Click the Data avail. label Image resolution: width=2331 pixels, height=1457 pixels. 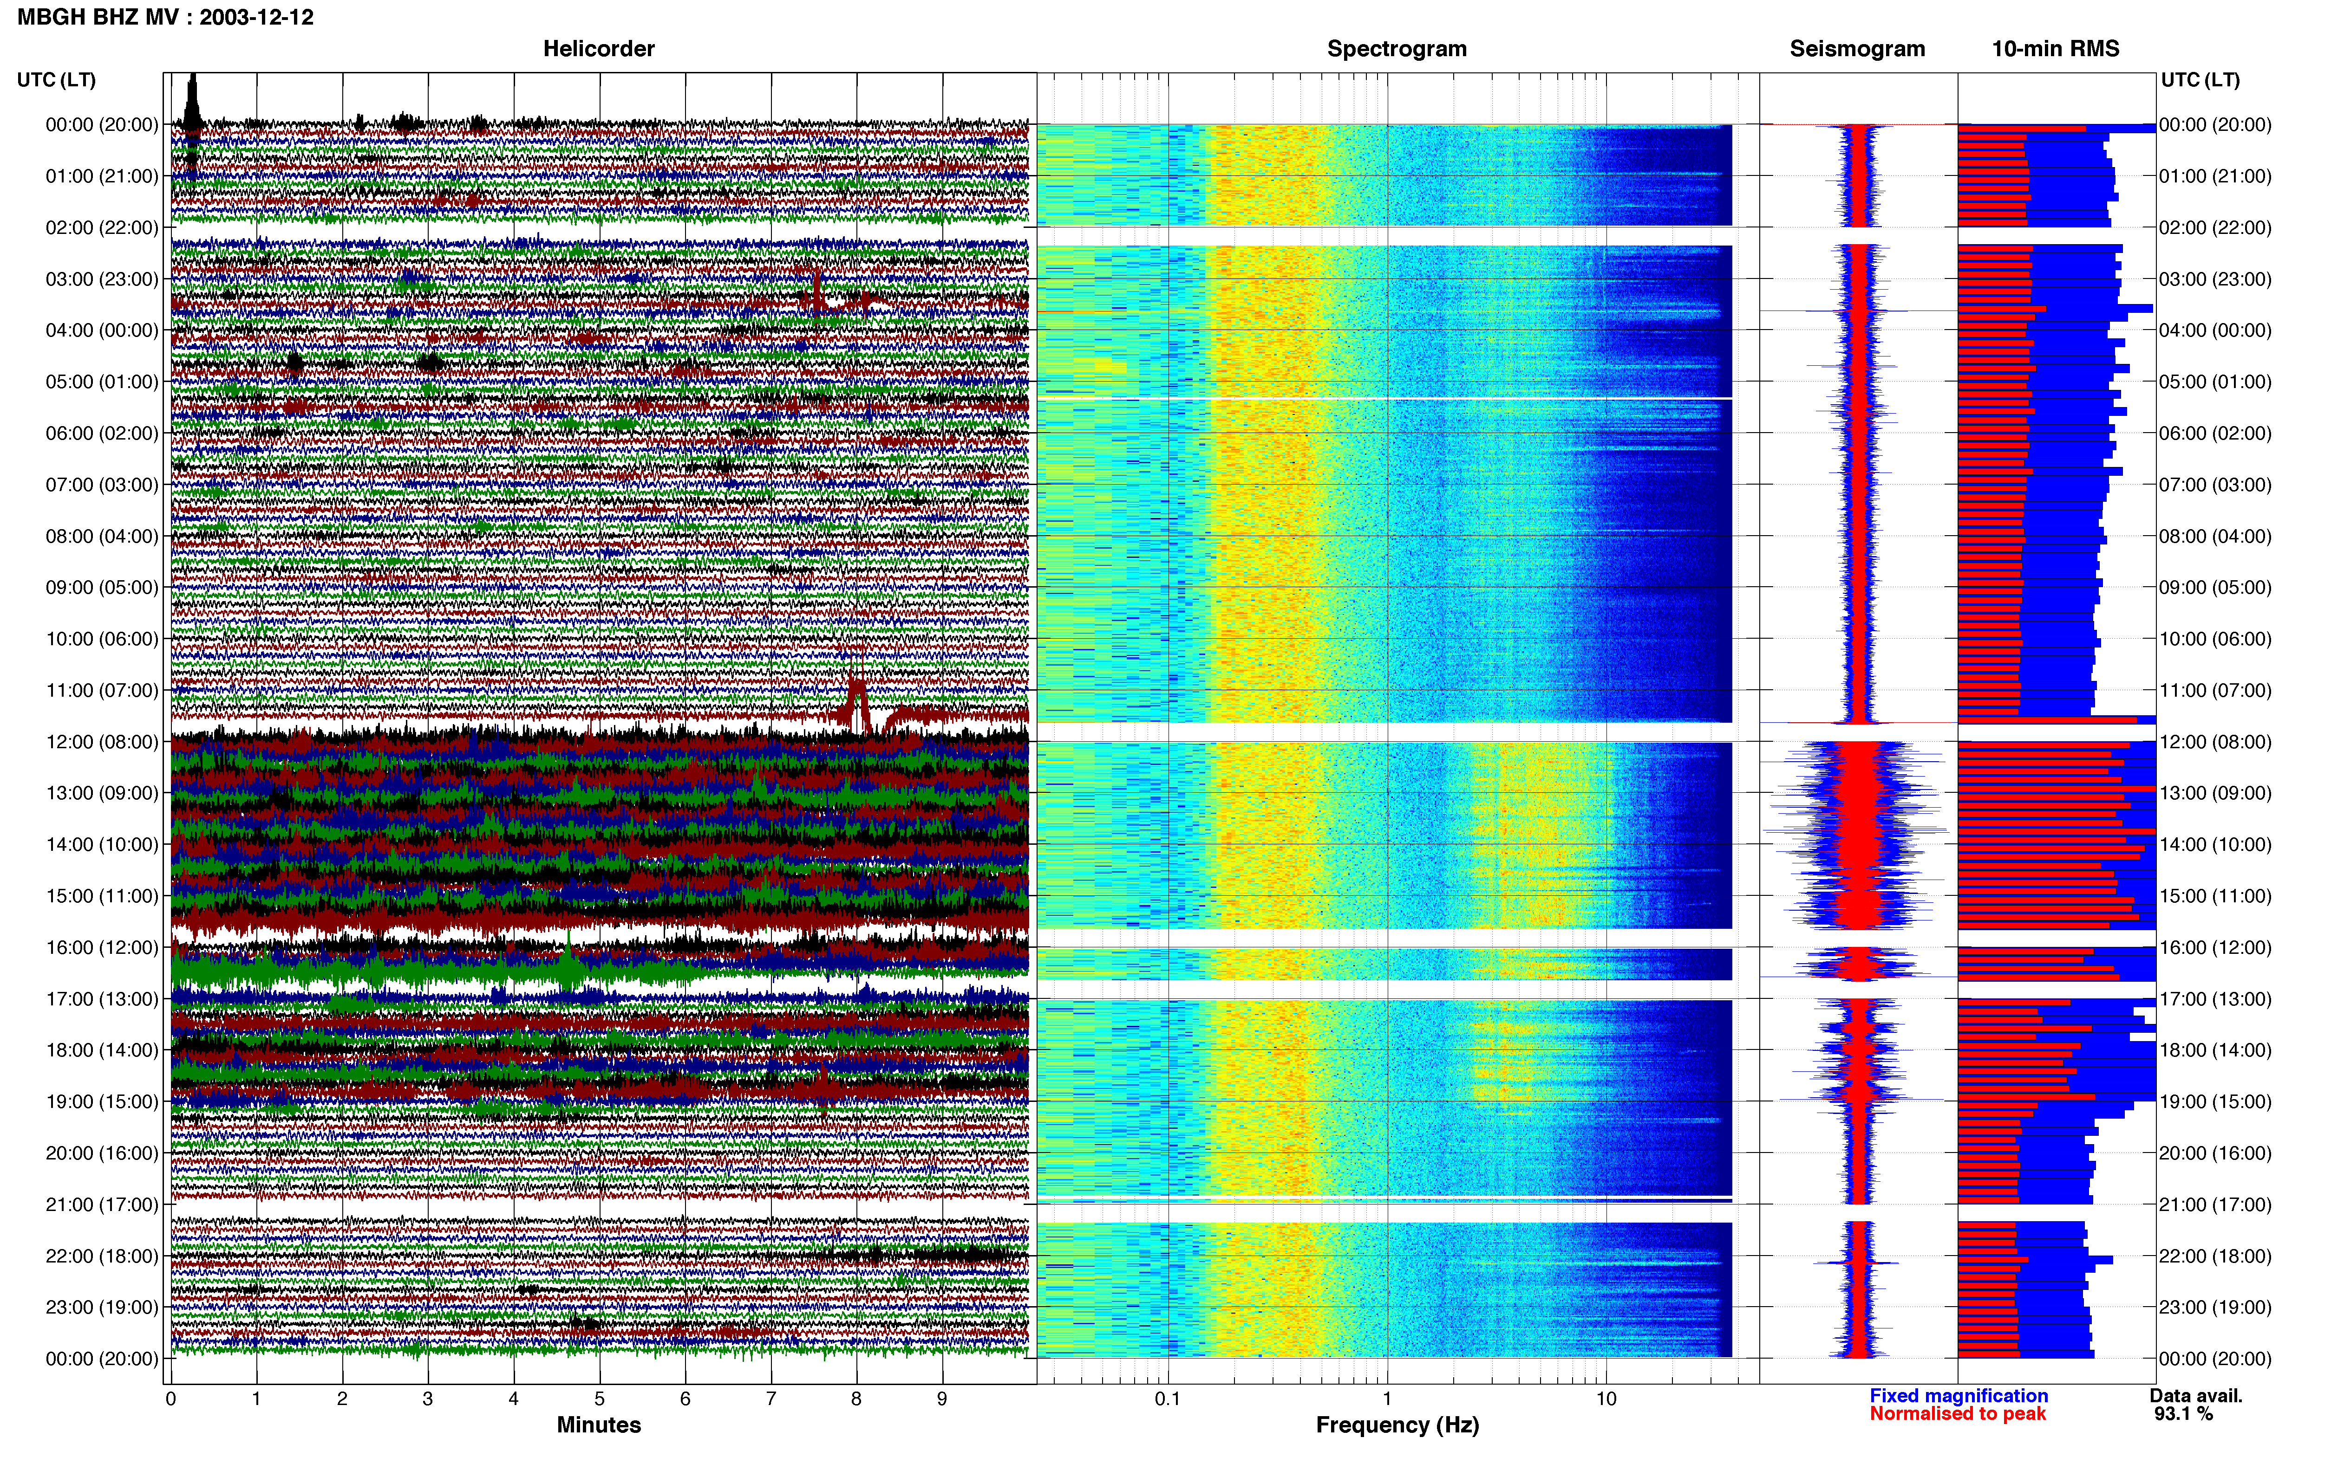click(2196, 1395)
